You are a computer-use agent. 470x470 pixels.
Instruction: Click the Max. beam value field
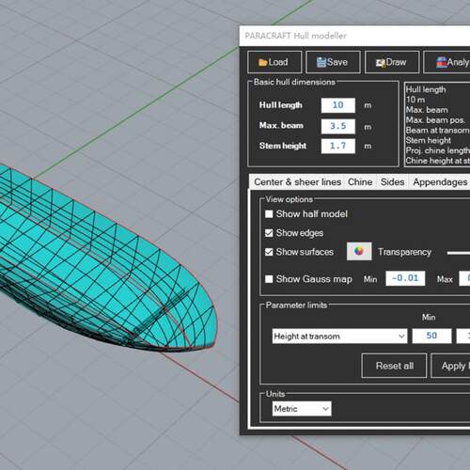tap(338, 126)
